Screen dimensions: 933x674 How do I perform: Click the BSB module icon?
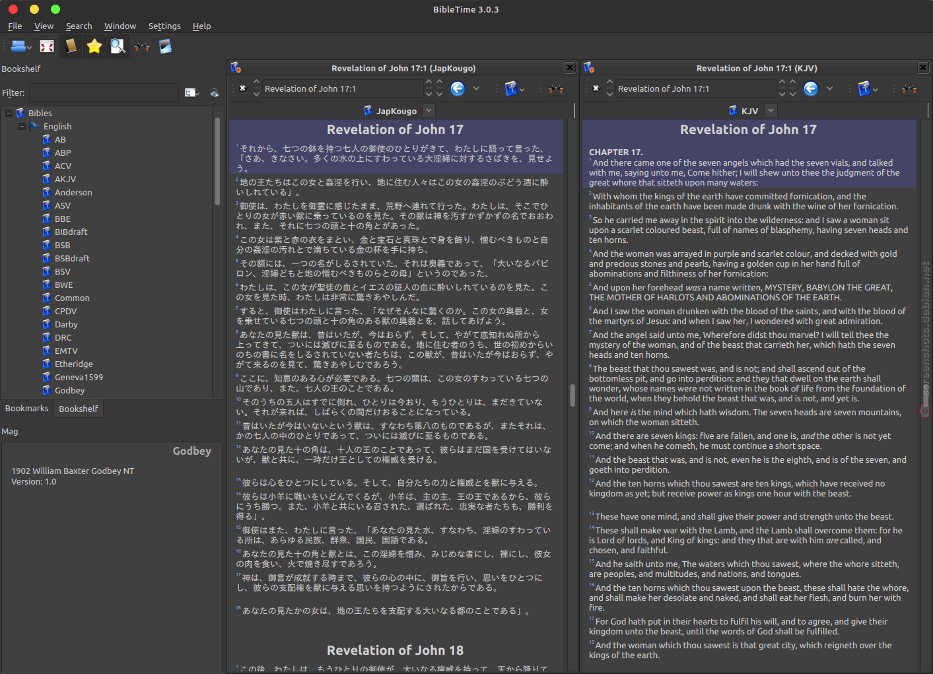pos(47,245)
